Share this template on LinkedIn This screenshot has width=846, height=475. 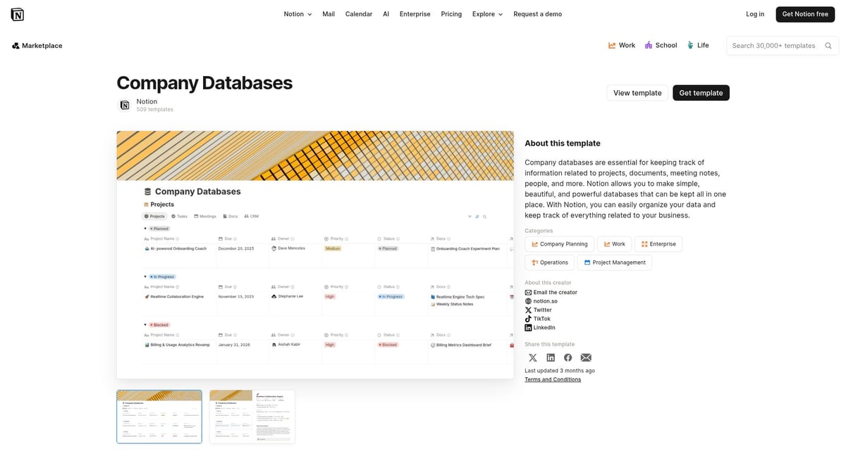point(550,357)
